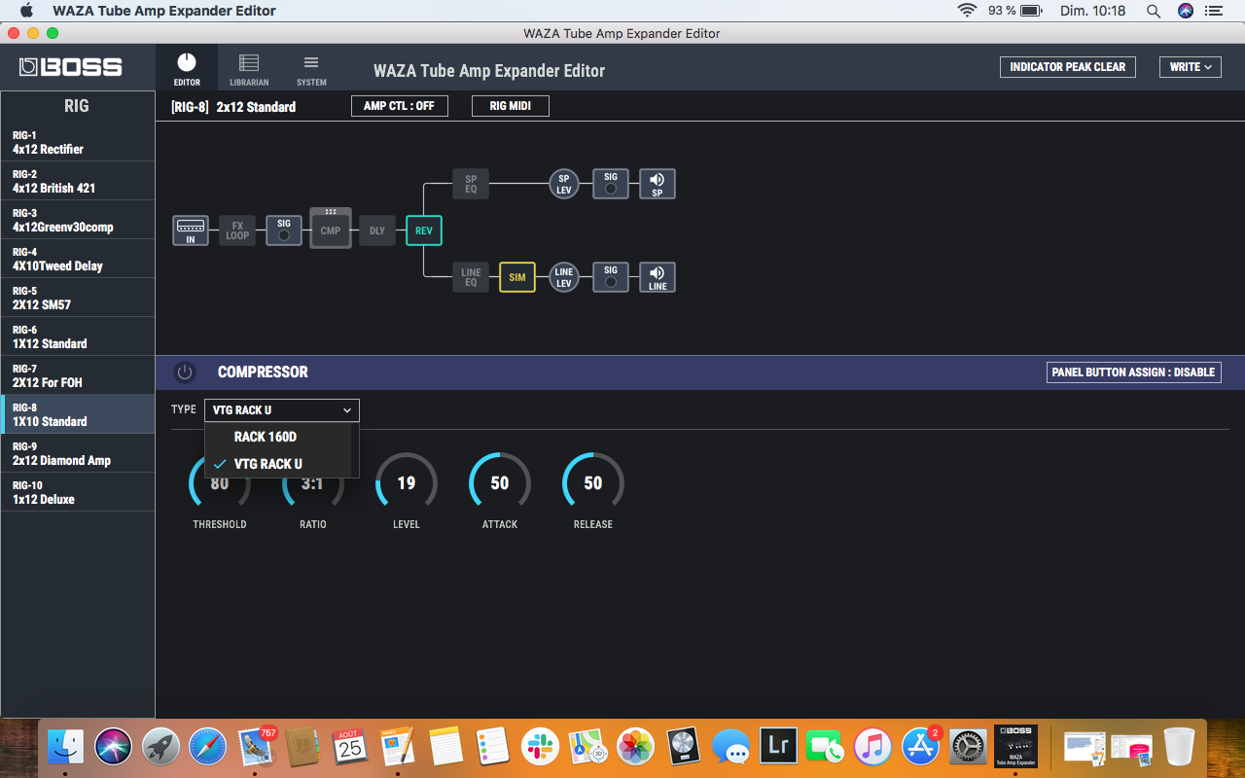Click the LINE output speaker icon
The width and height of the screenshot is (1245, 778).
(657, 277)
